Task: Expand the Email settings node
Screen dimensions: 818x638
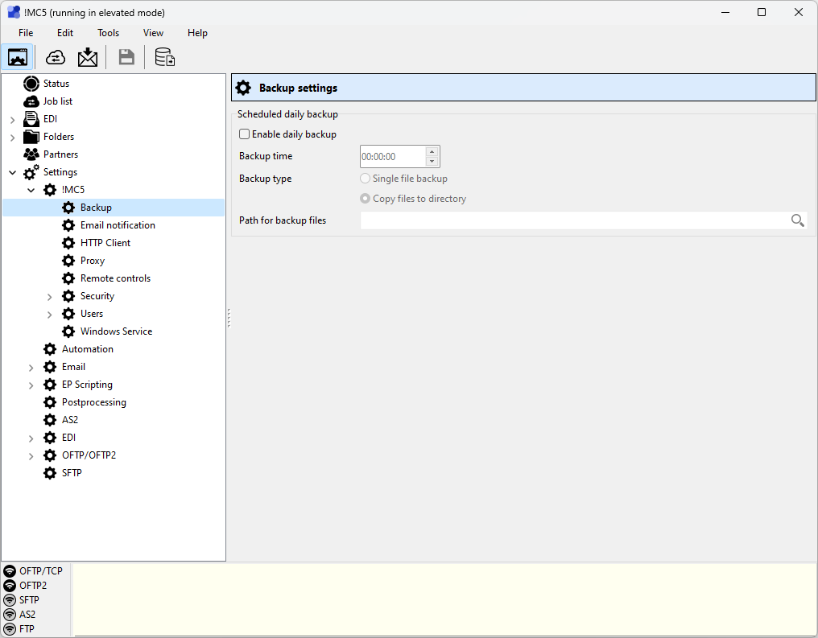Action: pos(31,368)
